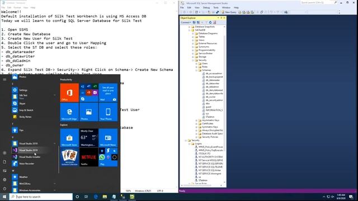Launch Visual Studio 2019 app entry
Screen dimensions: 358x201
point(28,150)
